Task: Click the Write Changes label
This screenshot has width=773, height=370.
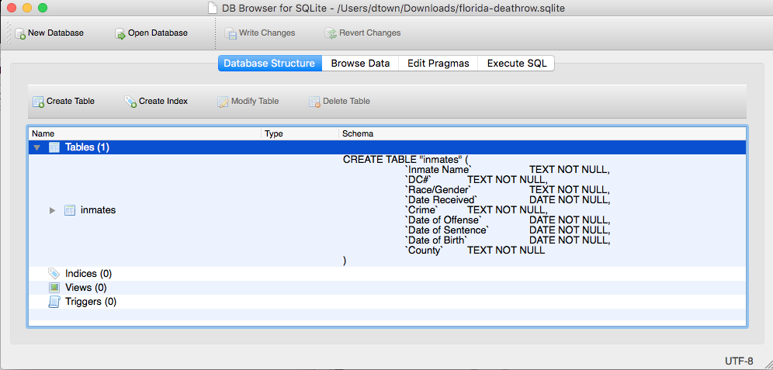Action: (x=267, y=33)
